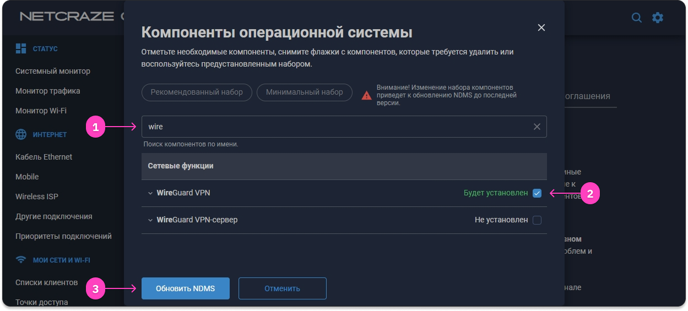Click the Status section grid icon
Viewport: 688px width, 311px height.
(21, 48)
